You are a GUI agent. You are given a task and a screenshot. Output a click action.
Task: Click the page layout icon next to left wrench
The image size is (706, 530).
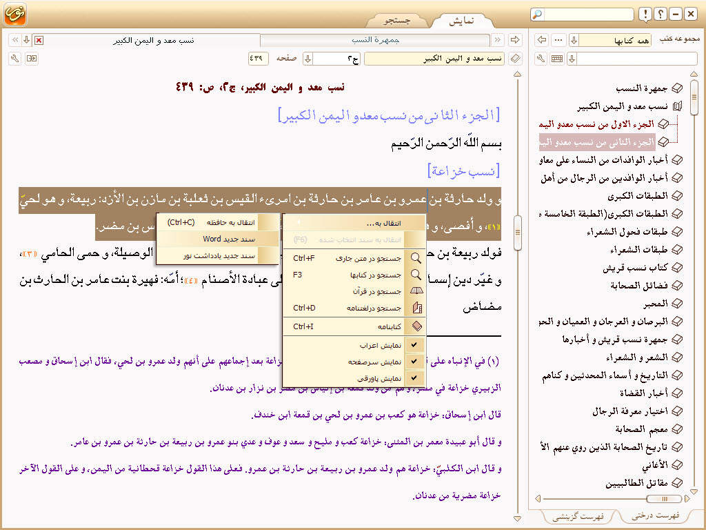pos(32,59)
